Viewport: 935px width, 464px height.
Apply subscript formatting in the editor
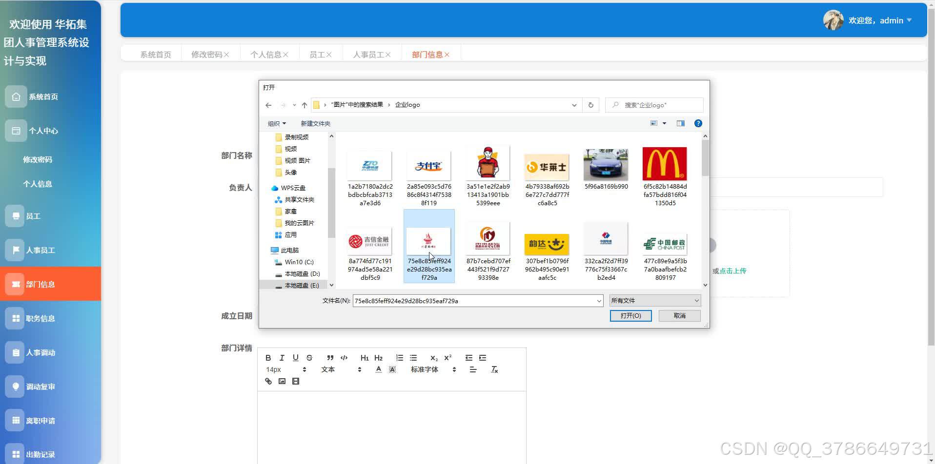(433, 357)
